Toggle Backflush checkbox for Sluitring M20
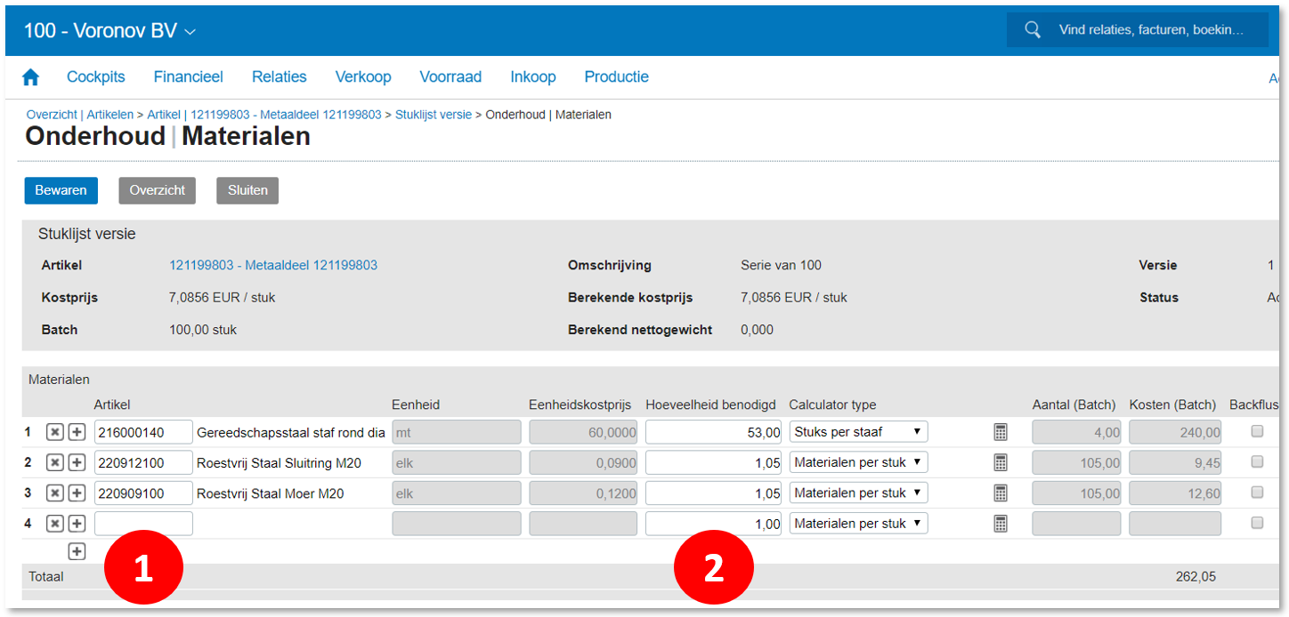The image size is (1289, 617). click(x=1256, y=461)
